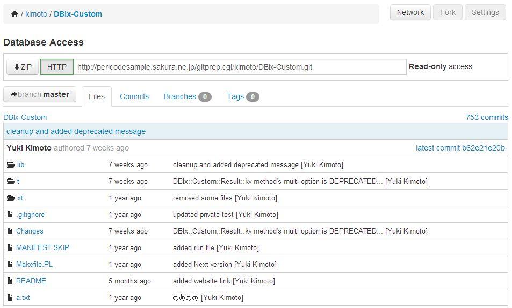Click the Changes file icon
Viewport: 512px width, 308px height.
10,231
